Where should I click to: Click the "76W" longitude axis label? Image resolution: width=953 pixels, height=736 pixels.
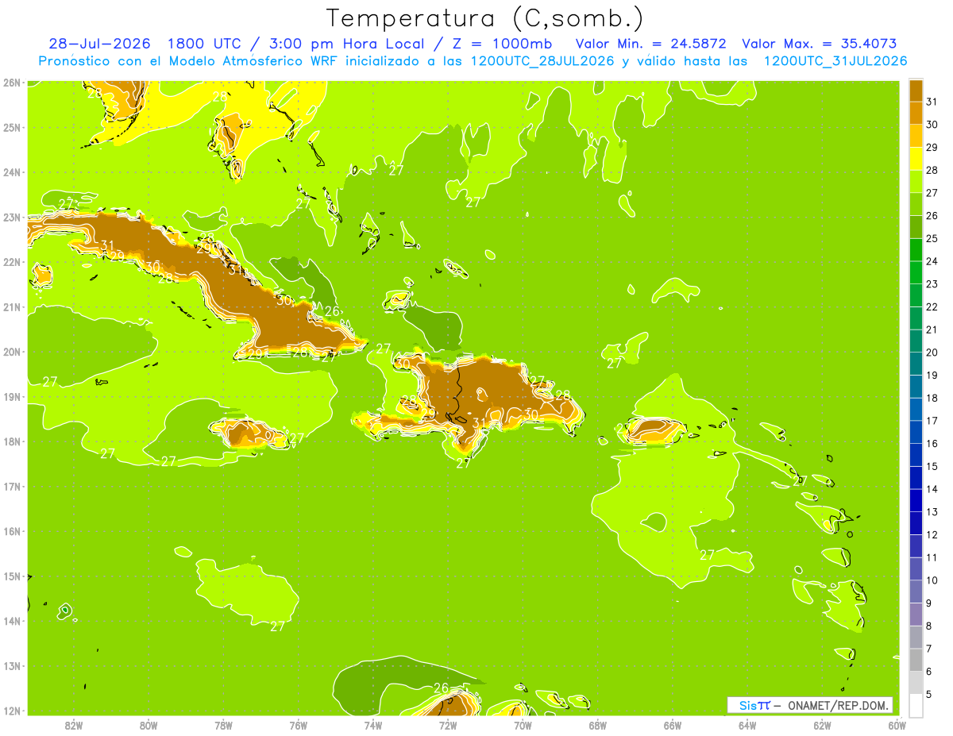298,725
